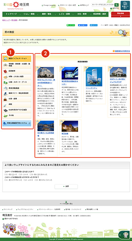Submit feedback with the 送信 button
The image size is (132, 241).
tap(66, 186)
